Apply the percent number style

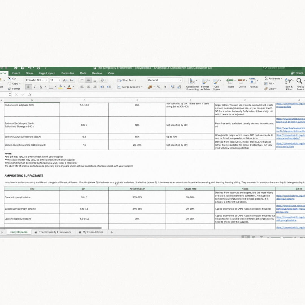click(158, 87)
